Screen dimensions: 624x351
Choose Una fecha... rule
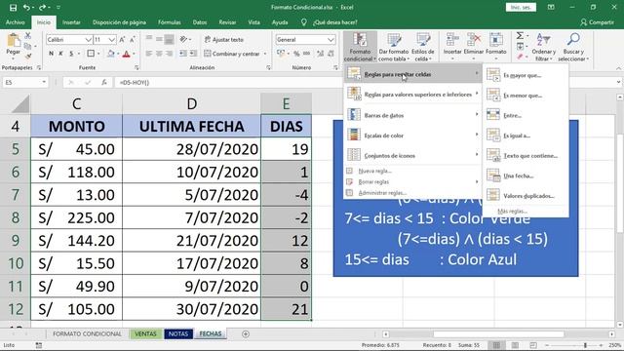click(x=526, y=175)
